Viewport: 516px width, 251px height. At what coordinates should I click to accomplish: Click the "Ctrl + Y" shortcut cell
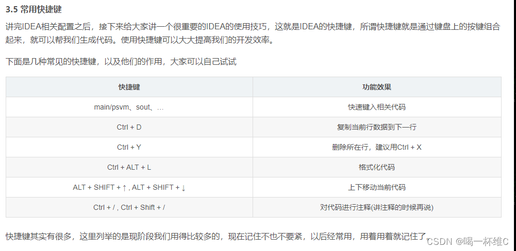pos(129,147)
